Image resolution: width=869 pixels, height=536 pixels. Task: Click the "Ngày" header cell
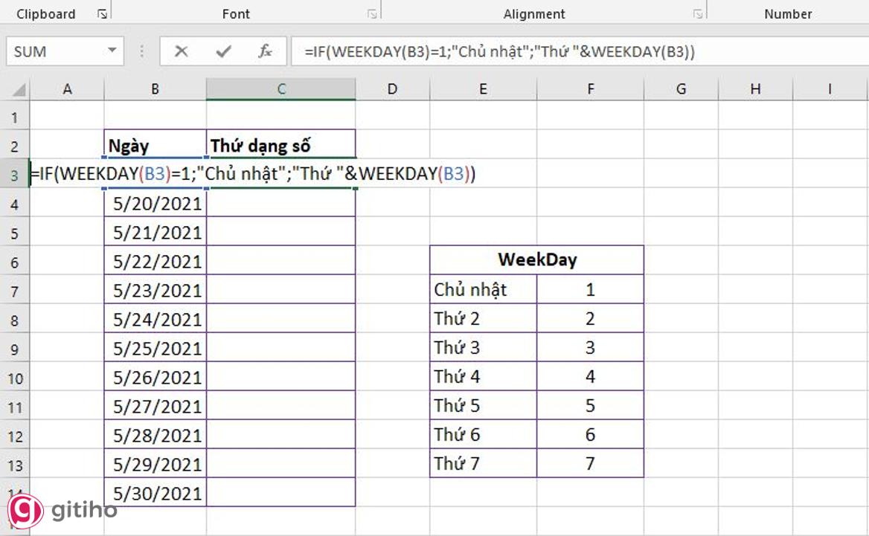[155, 146]
